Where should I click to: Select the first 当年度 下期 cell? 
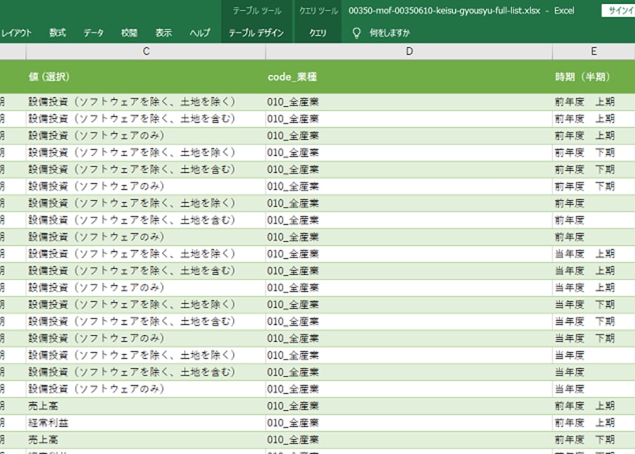coord(594,305)
